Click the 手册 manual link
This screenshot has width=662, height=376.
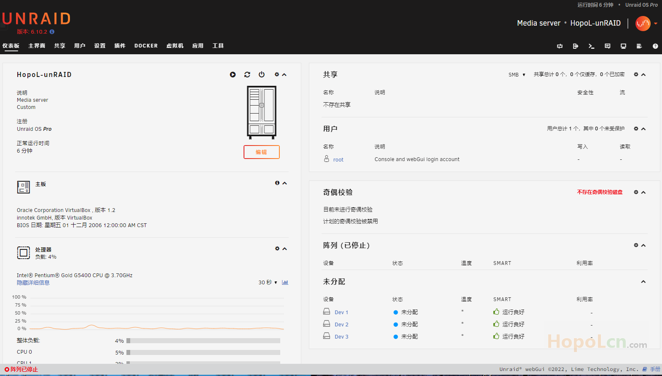[x=655, y=369]
